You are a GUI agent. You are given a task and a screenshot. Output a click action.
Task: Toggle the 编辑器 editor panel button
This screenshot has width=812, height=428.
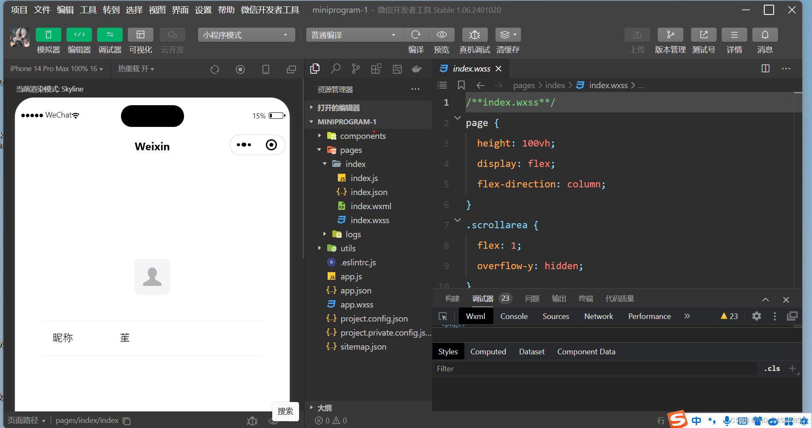coord(79,35)
